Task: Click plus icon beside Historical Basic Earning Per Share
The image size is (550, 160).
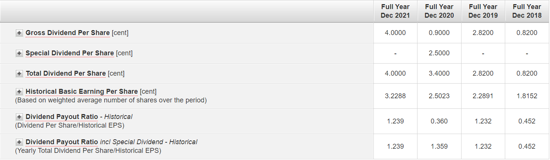Action: pos(19,92)
